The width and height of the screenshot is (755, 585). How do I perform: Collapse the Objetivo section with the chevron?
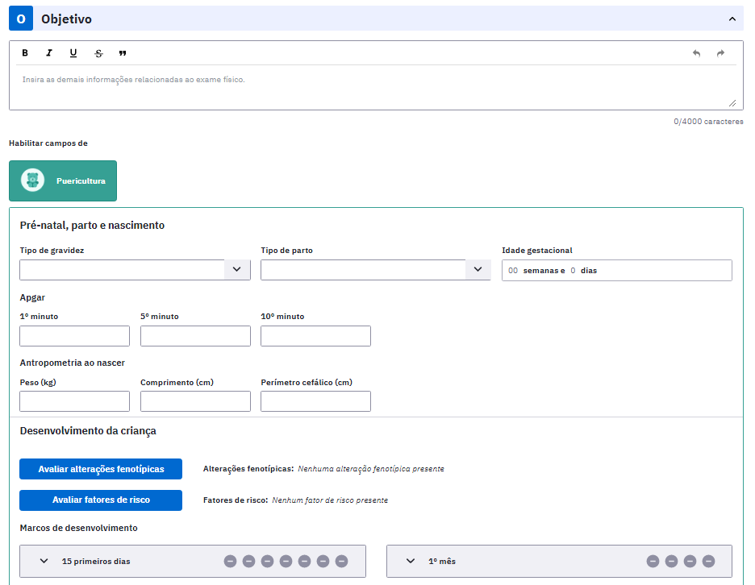(x=732, y=19)
